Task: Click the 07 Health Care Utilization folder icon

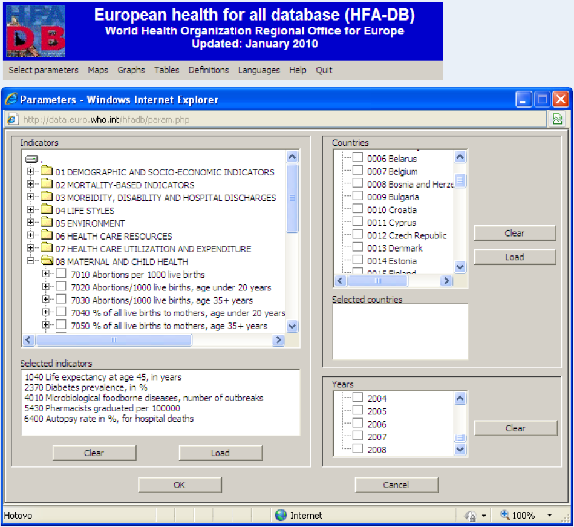Action: (x=47, y=247)
